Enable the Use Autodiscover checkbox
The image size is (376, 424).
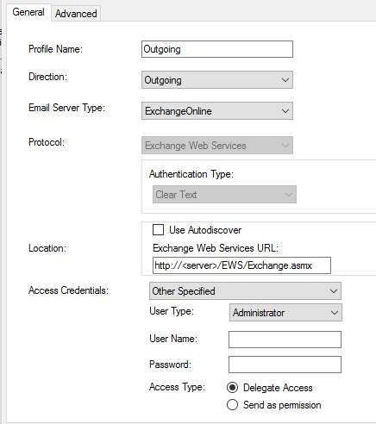click(158, 230)
